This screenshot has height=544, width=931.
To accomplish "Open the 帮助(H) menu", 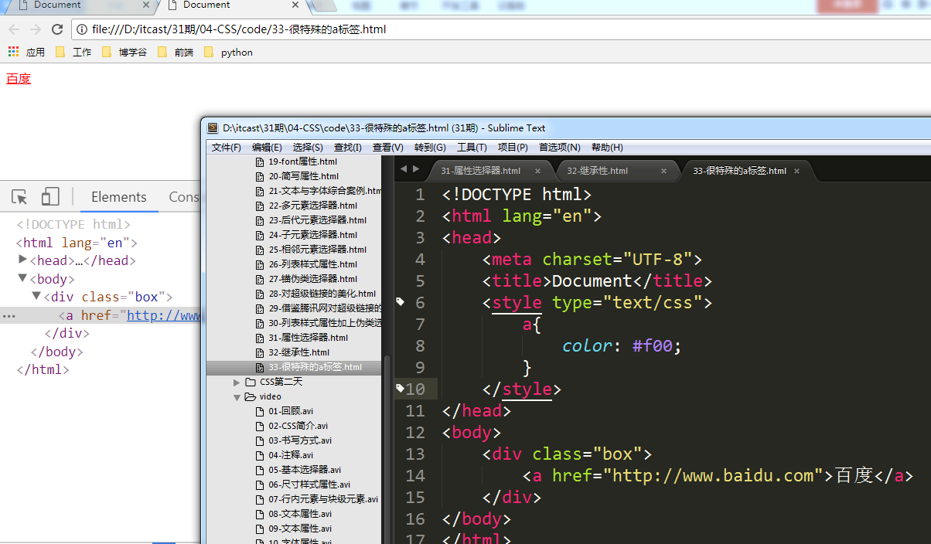I will pos(607,148).
